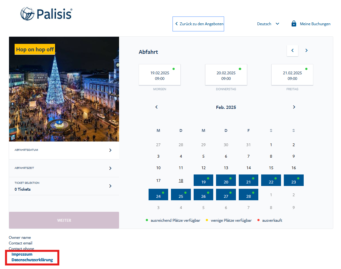Image resolution: width=341 pixels, height=269 pixels.
Task: Pick February 25 in calendar
Action: (181, 195)
